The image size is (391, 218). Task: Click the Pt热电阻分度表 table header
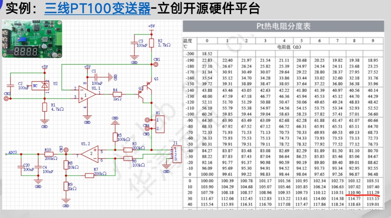pos(283,26)
